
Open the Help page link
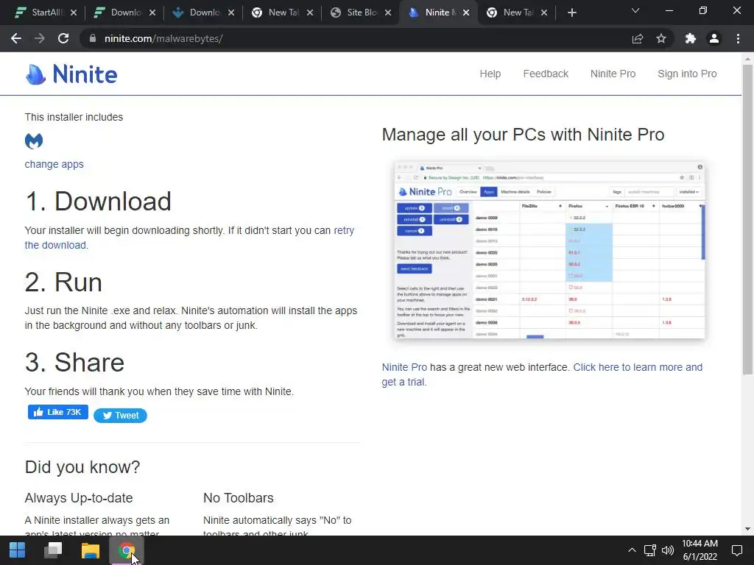pos(490,74)
